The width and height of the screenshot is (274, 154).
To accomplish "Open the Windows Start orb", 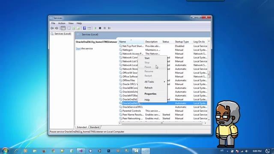I will (x=5, y=151).
